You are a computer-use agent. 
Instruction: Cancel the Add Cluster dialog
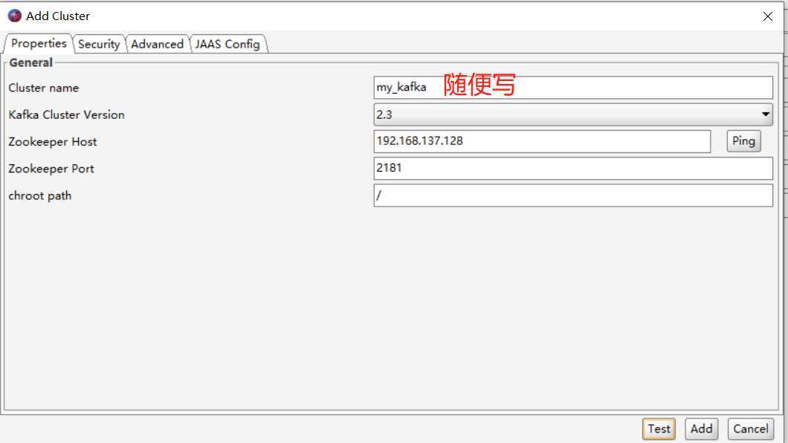[x=750, y=429]
